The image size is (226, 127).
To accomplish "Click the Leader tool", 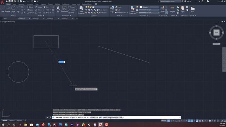I will (x=72, y=10).
